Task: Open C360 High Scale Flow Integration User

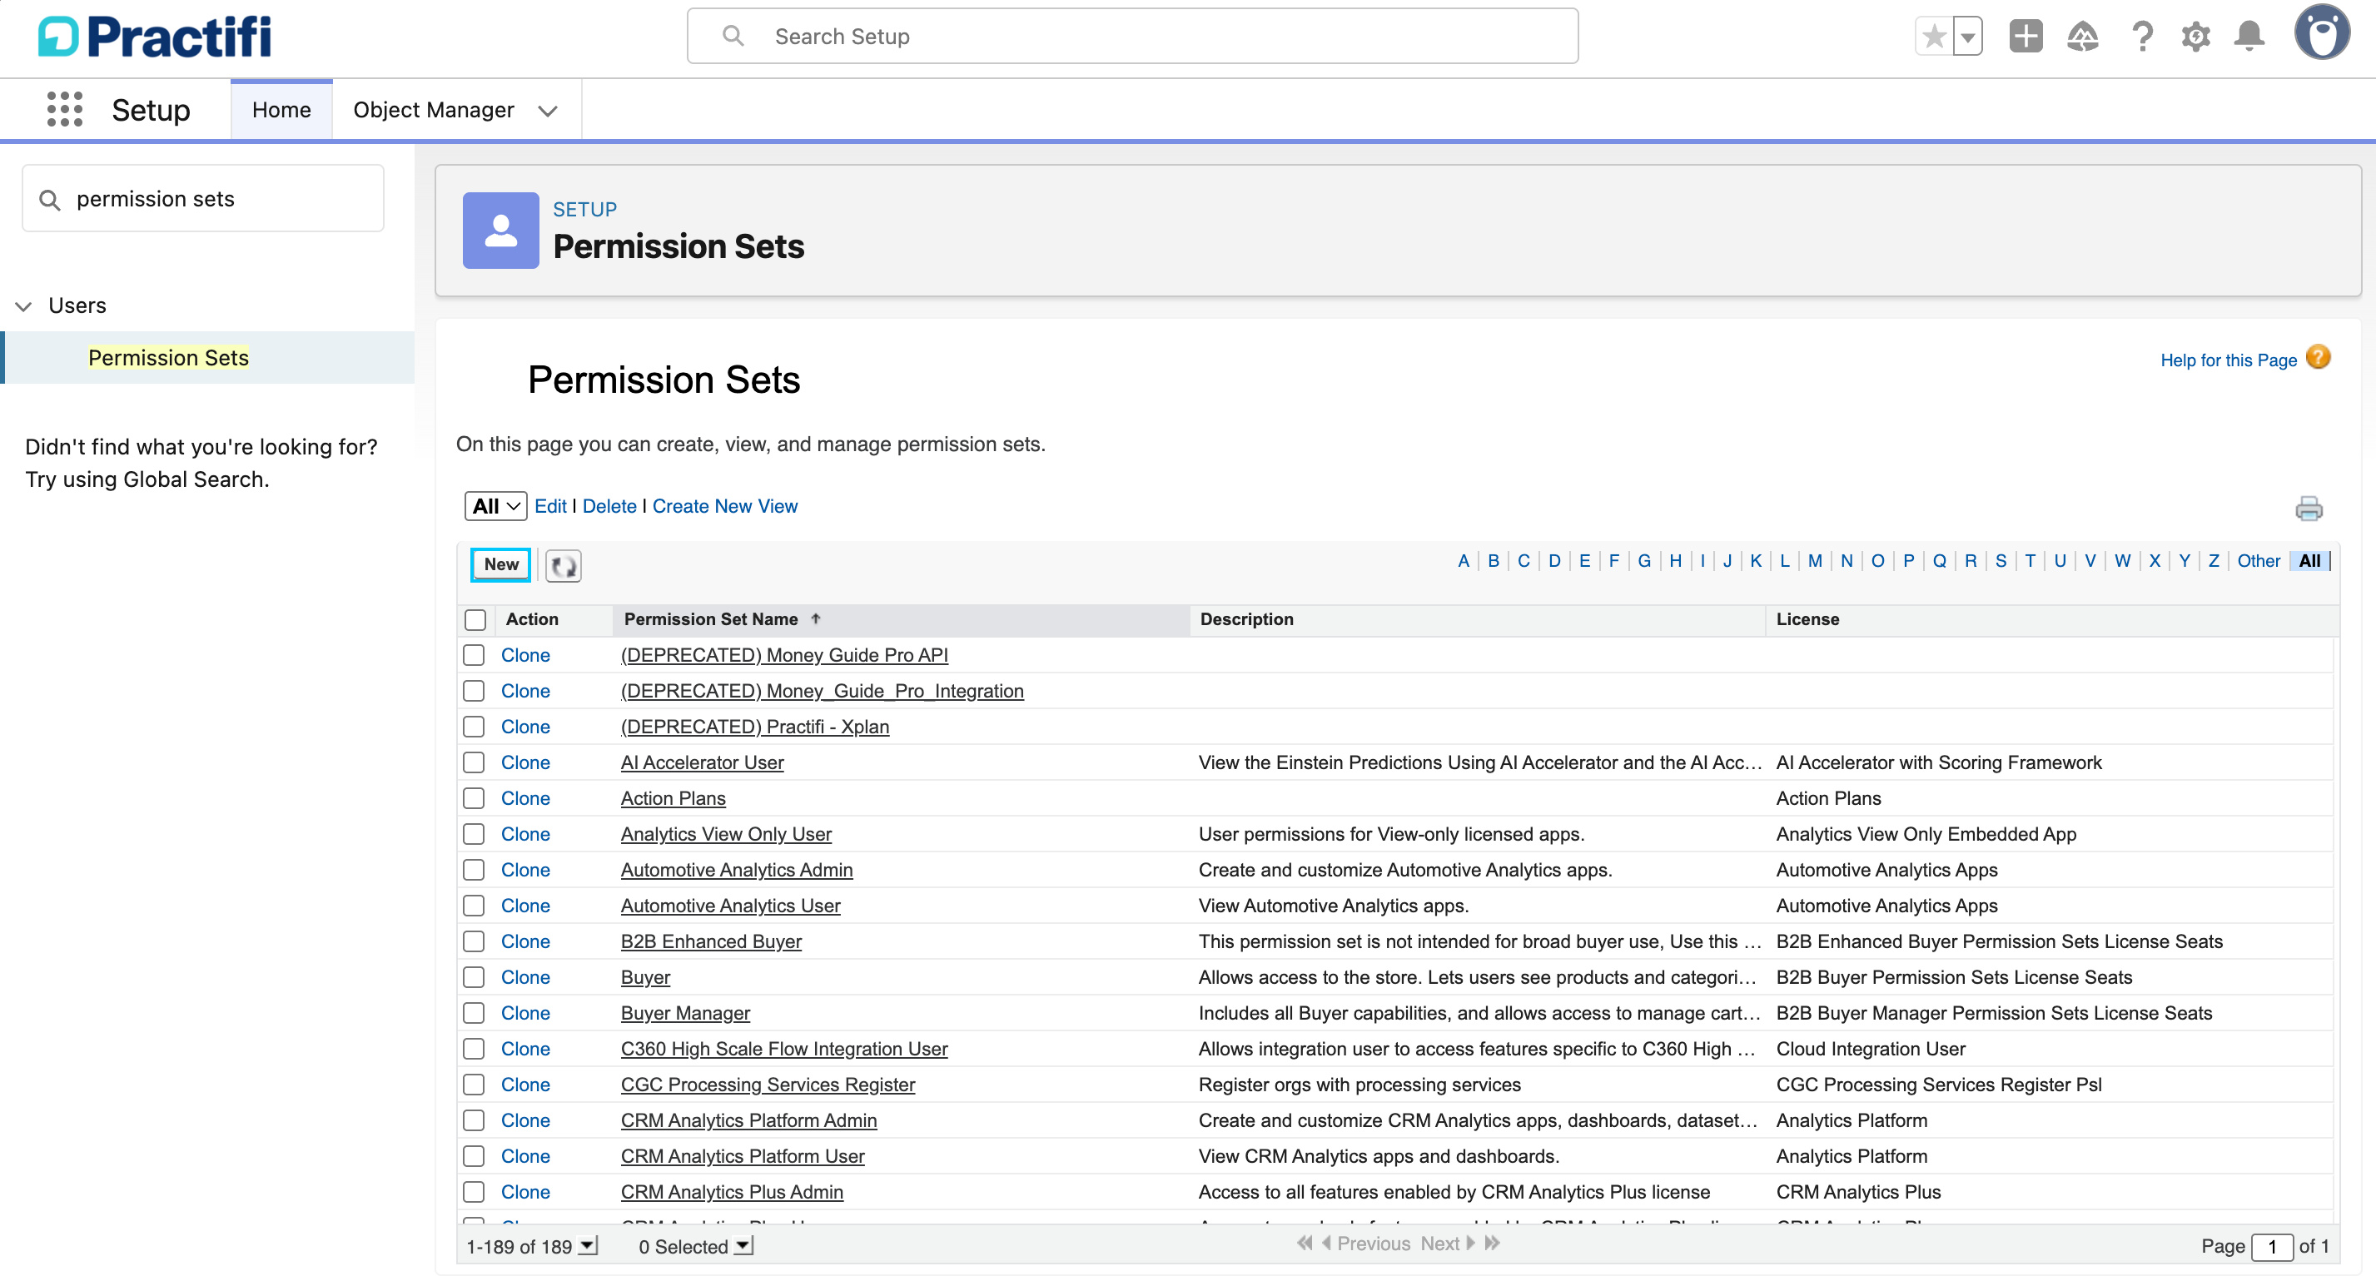Action: pos(784,1048)
